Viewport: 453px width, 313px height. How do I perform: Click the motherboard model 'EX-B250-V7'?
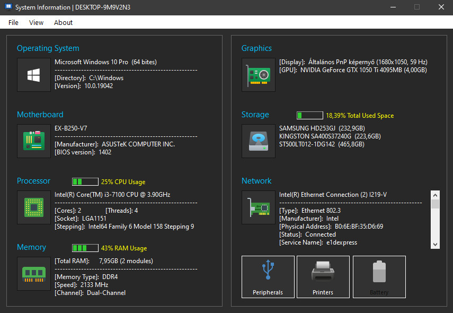71,128
